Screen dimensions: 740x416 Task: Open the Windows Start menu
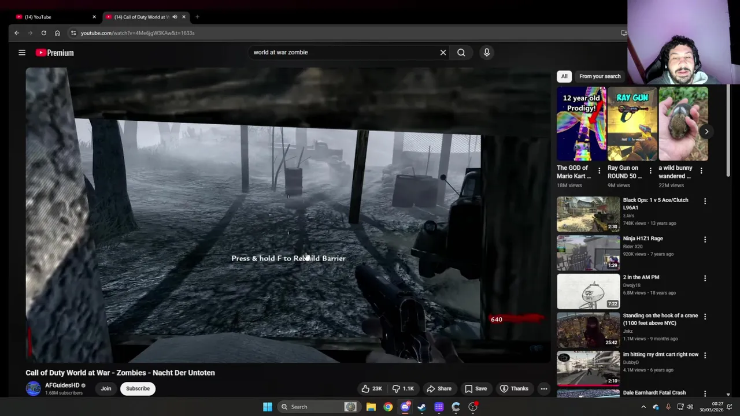point(267,407)
